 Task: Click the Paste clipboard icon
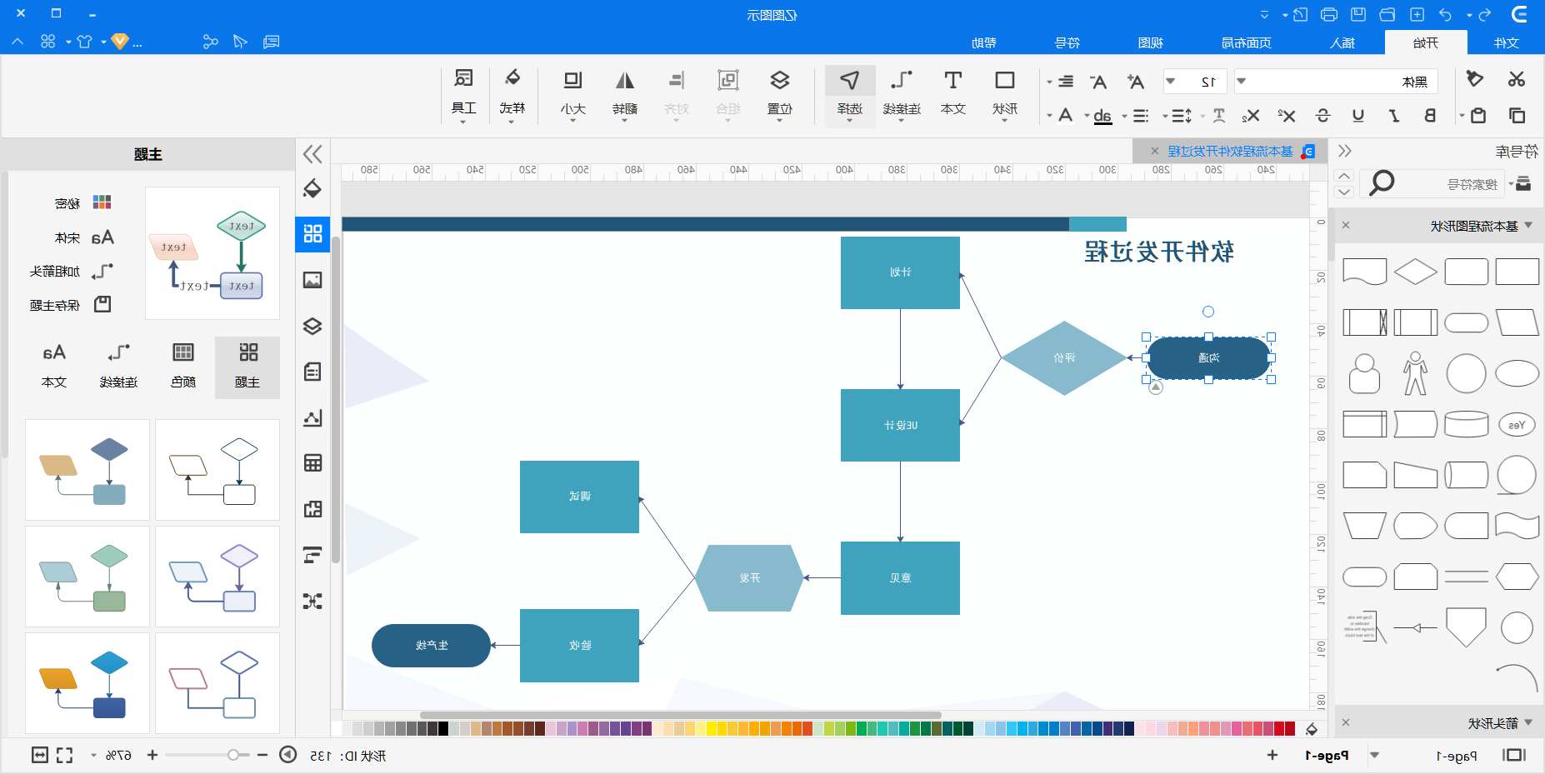1478,115
